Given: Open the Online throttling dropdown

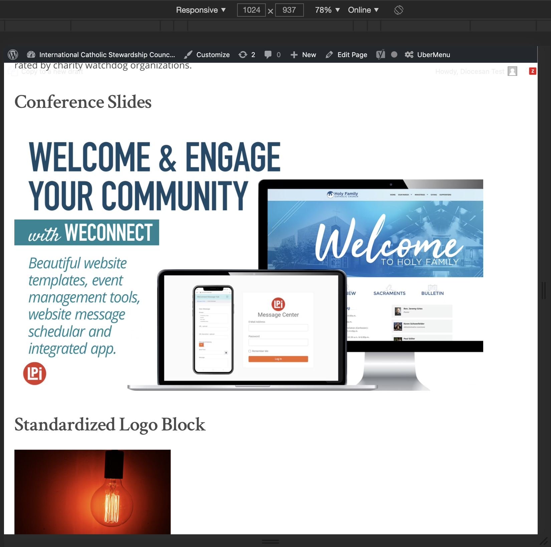Looking at the screenshot, I should pyautogui.click(x=363, y=10).
